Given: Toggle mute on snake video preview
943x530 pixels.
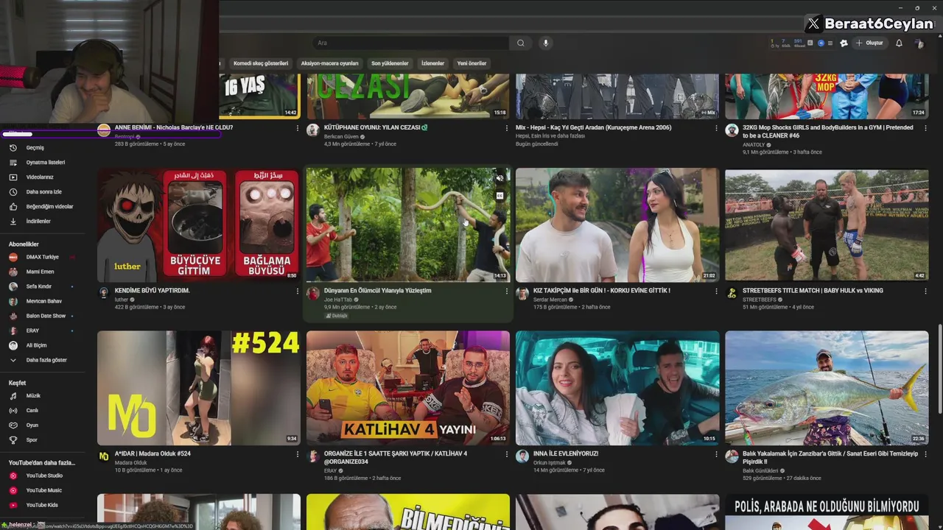Looking at the screenshot, I should coord(499,178).
